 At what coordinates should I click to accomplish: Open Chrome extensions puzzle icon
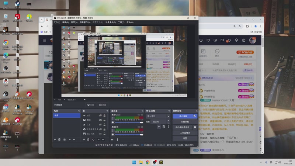[x=247, y=26]
